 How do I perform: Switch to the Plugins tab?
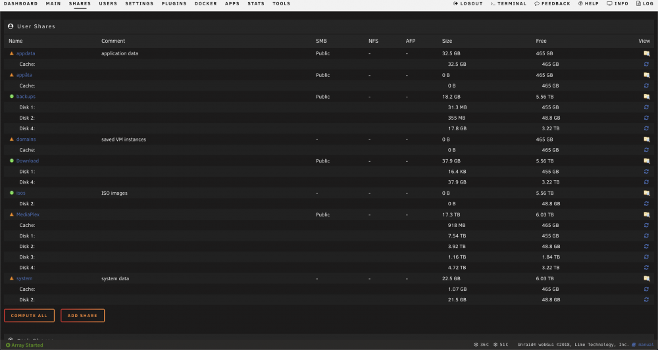tap(174, 3)
